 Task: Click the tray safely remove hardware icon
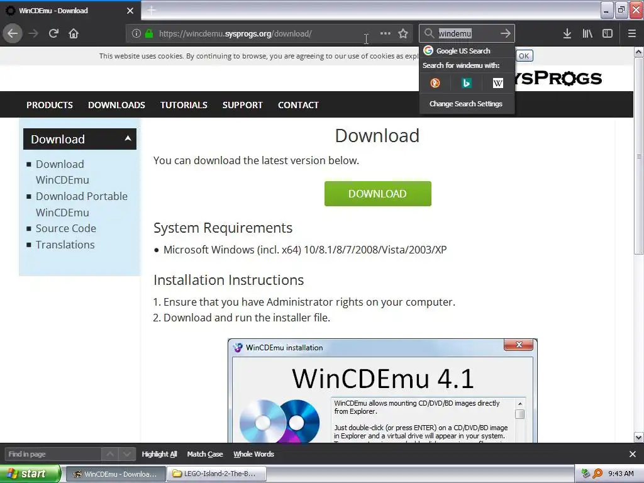(x=586, y=474)
